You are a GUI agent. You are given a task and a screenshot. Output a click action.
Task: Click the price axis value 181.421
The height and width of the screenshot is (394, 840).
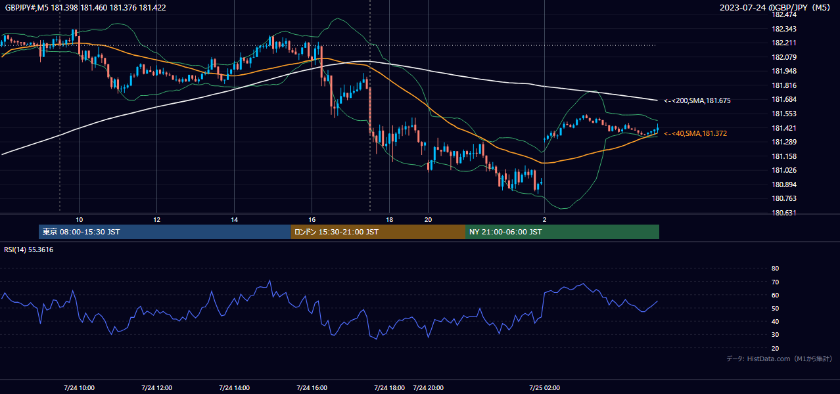click(x=783, y=128)
